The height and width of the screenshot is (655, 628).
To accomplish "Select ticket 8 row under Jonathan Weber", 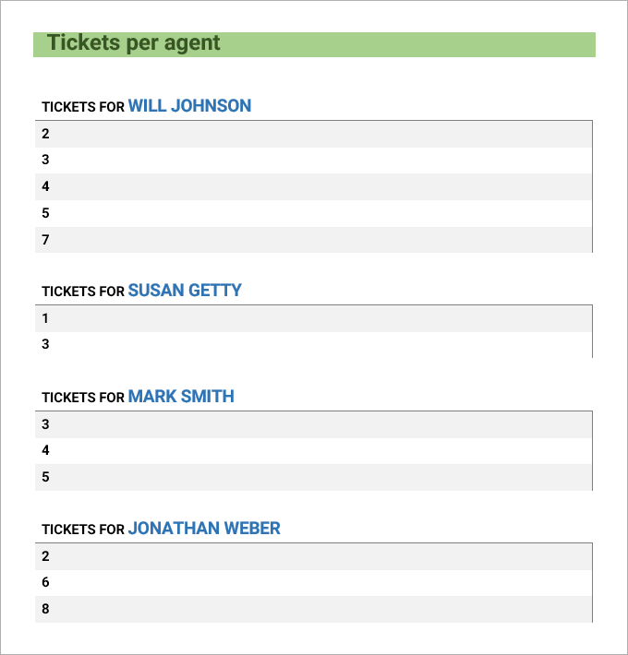I will (x=313, y=610).
